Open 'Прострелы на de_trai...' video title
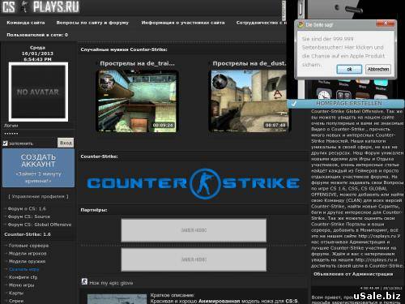 (x=137, y=63)
